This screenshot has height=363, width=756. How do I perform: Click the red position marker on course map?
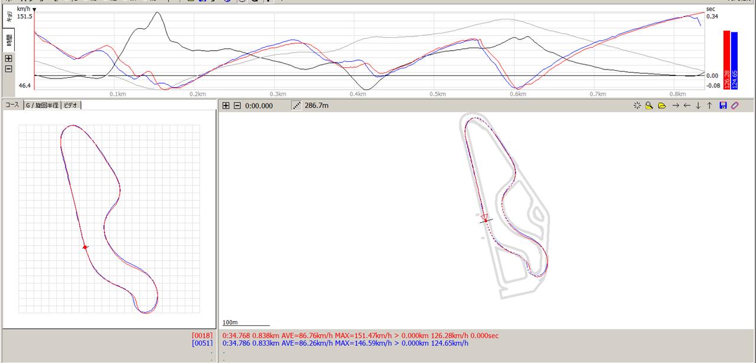(x=85, y=247)
